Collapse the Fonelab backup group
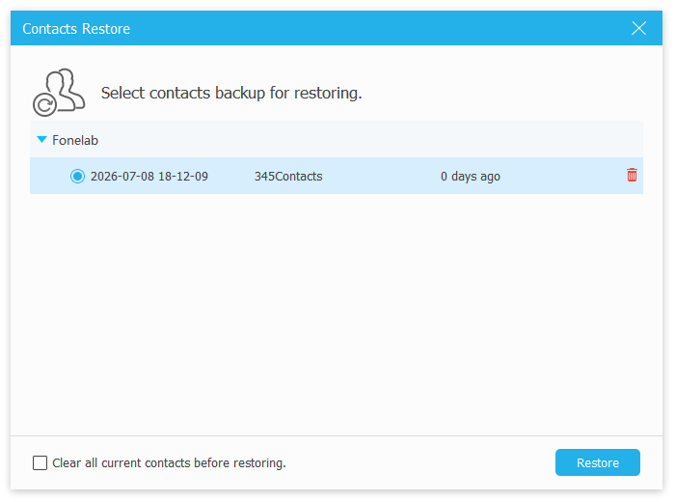This screenshot has width=675, height=502. click(x=41, y=140)
